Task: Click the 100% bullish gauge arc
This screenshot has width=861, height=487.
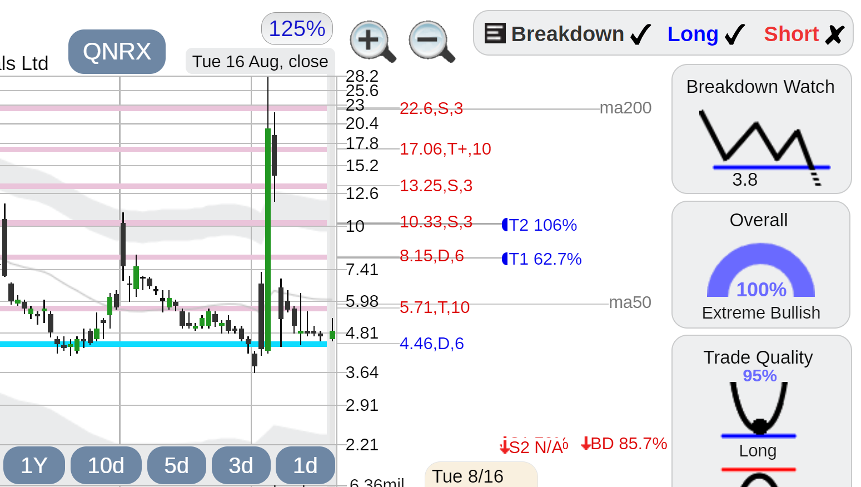Action: point(761,270)
